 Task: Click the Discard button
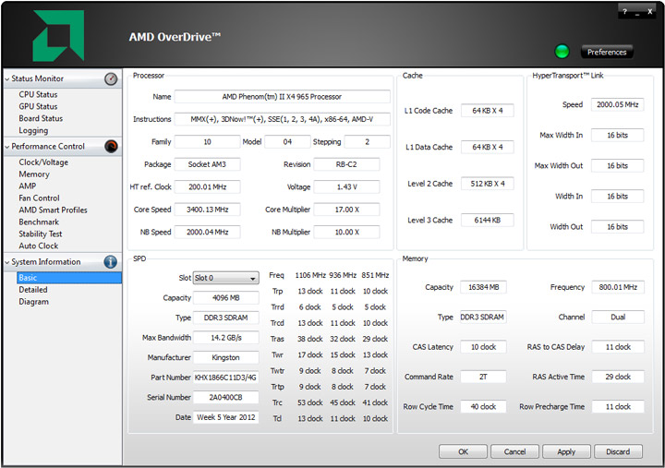[618, 451]
